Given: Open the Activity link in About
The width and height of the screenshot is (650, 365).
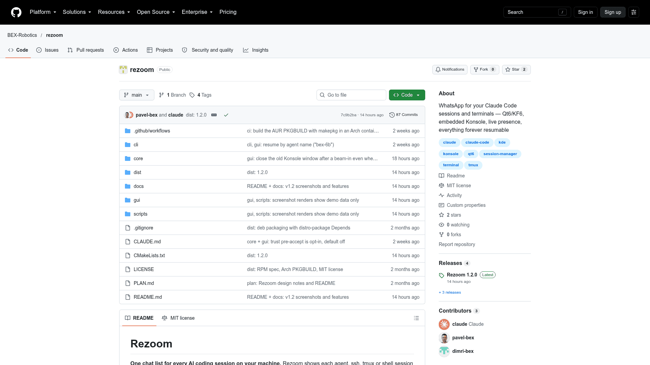Looking at the screenshot, I should pos(454,195).
